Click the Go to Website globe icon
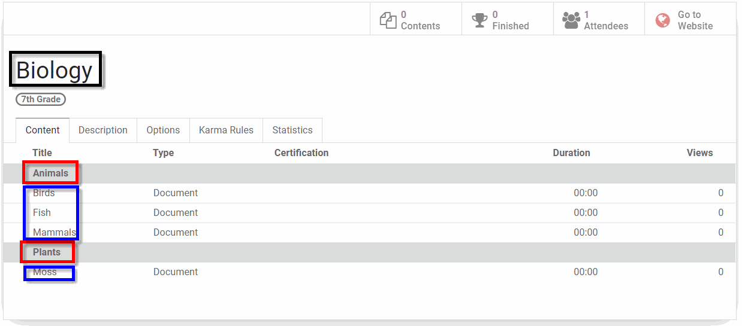The width and height of the screenshot is (742, 326). (663, 20)
